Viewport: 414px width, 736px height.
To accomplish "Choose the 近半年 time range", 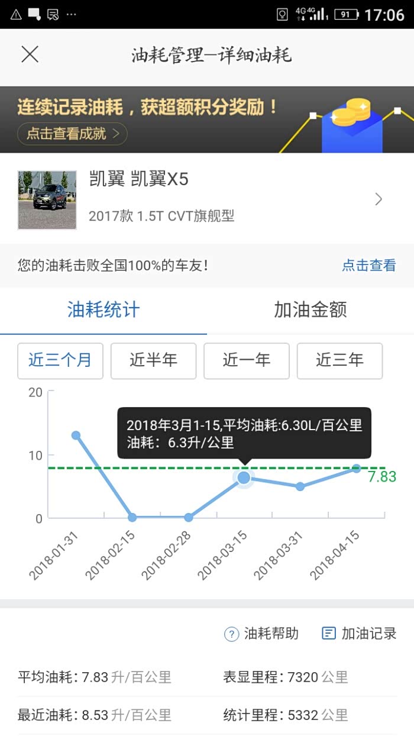I will 153,360.
